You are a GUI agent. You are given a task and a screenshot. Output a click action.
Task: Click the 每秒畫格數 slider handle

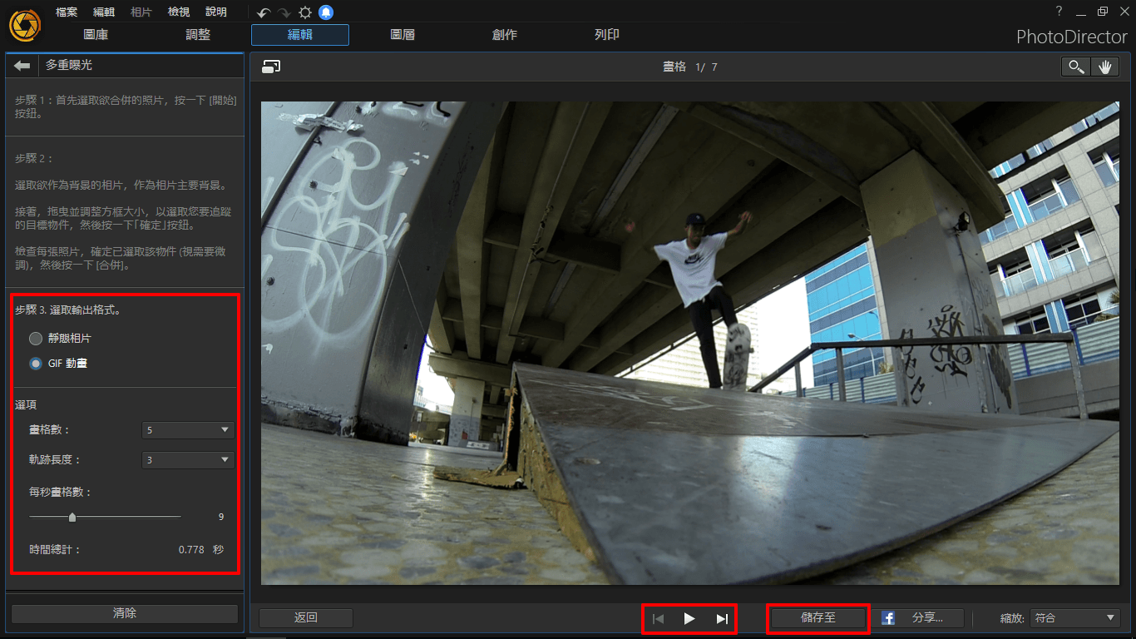72,517
